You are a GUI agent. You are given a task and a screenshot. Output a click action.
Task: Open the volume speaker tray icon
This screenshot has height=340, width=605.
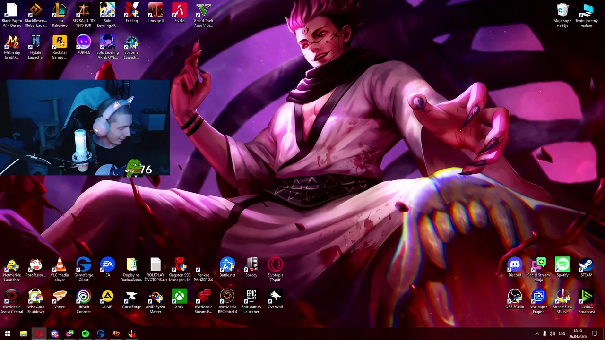[x=552, y=334]
